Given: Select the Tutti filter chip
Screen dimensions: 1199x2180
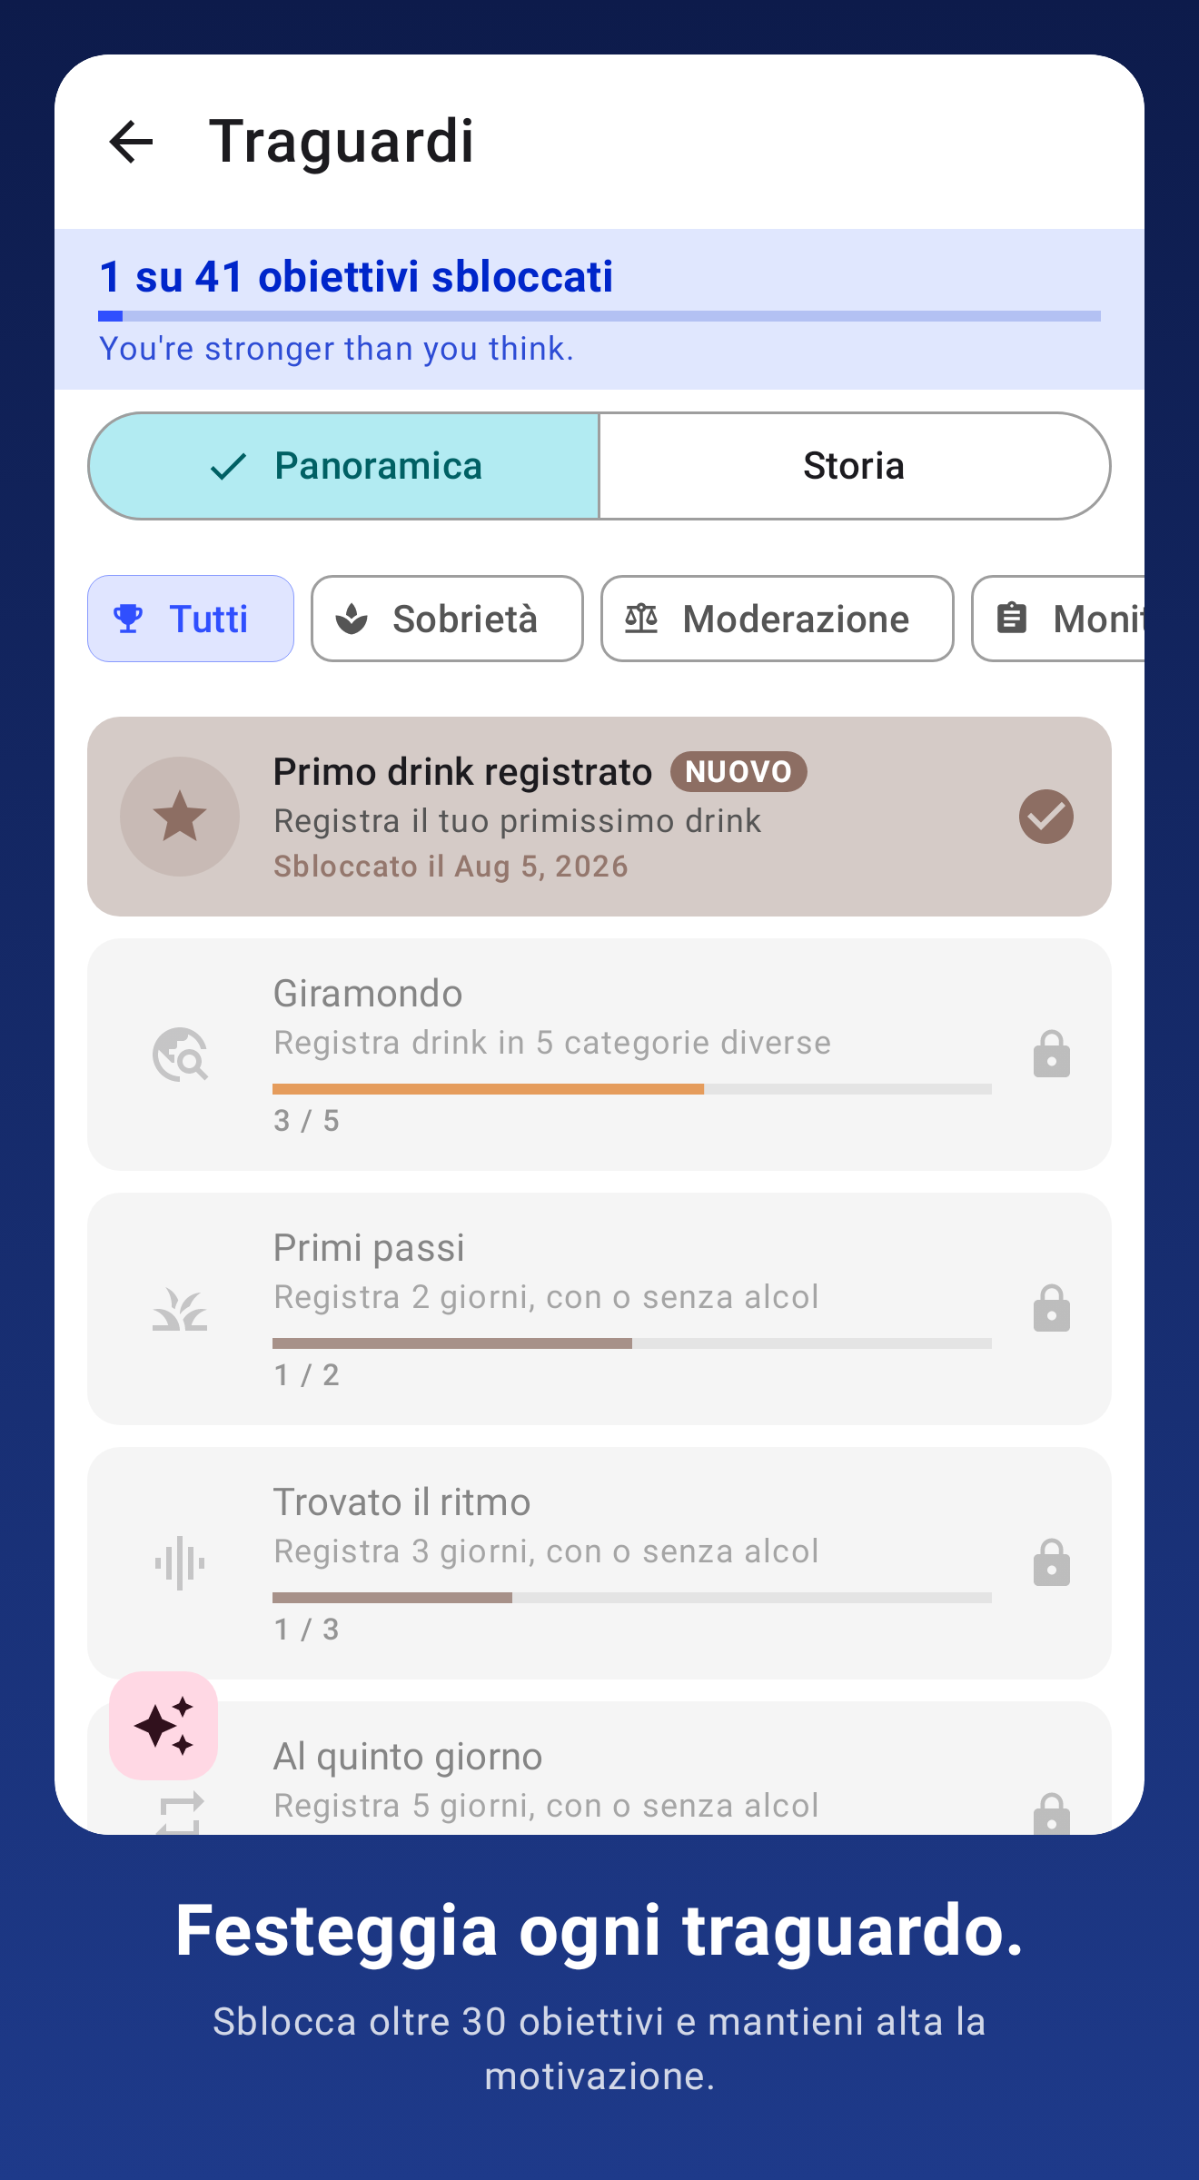Looking at the screenshot, I should (191, 619).
